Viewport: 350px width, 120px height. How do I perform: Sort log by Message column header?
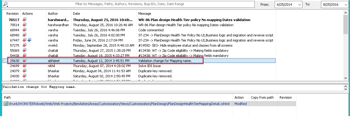[145, 14]
